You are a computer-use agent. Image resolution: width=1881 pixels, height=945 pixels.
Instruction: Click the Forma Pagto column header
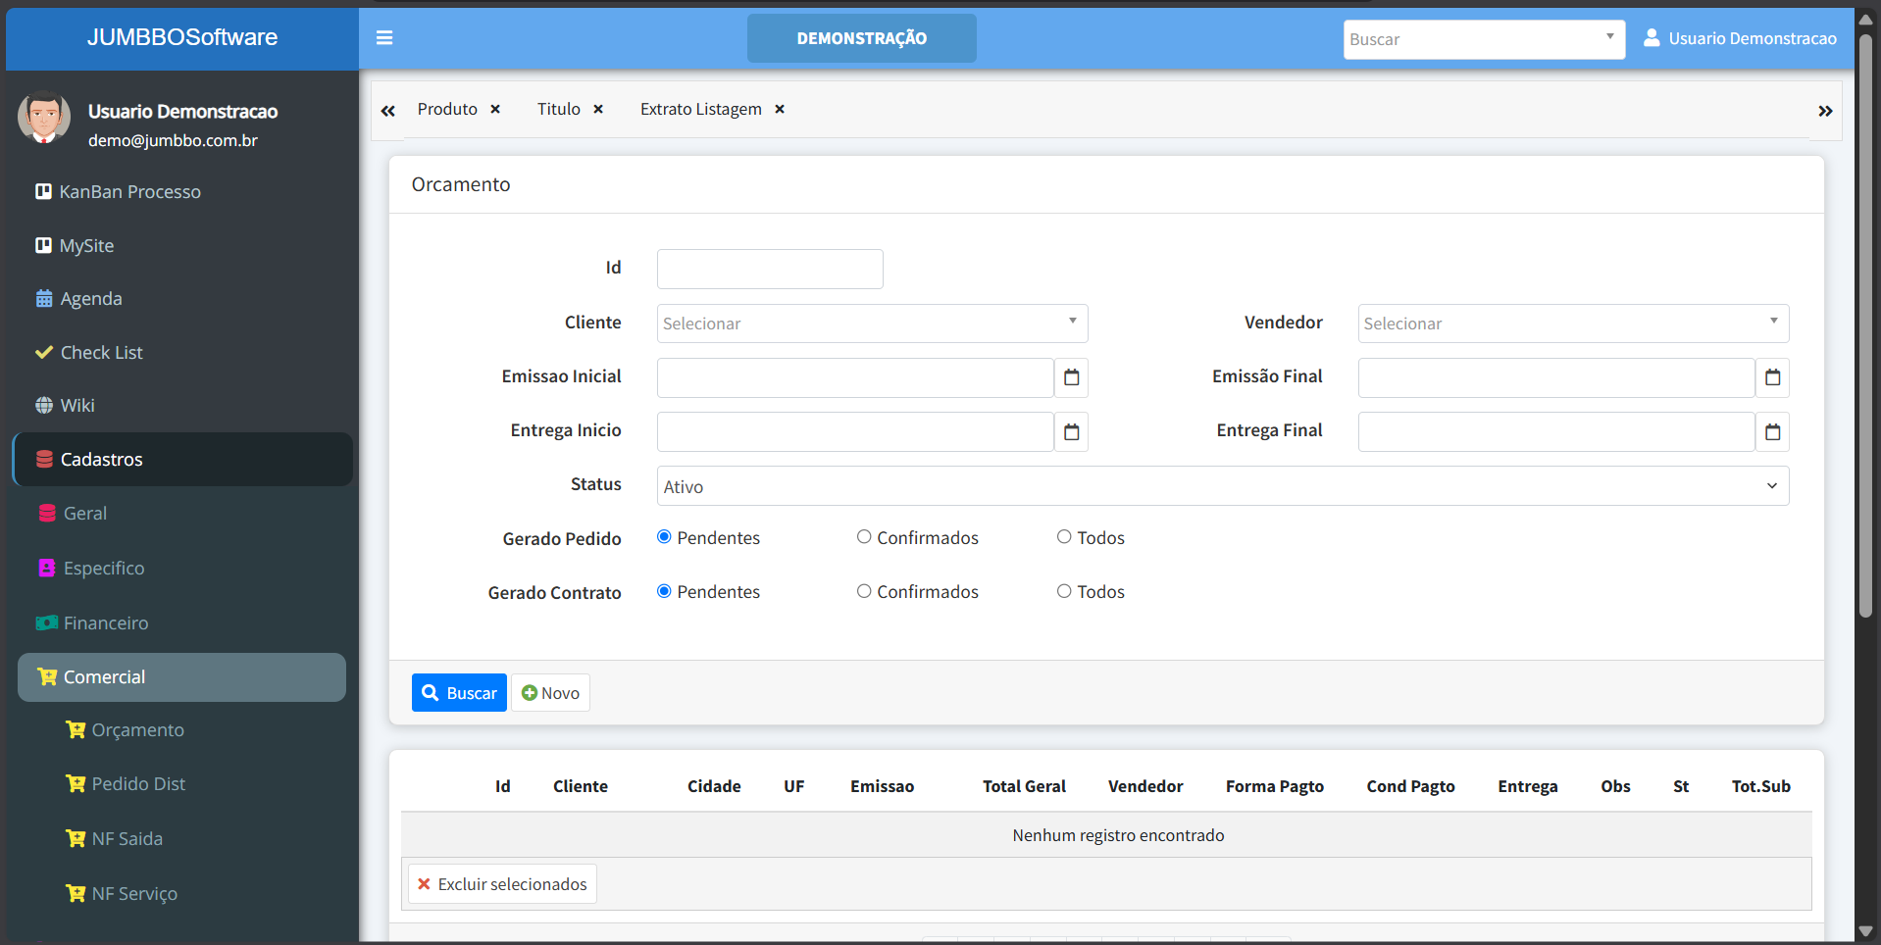[1275, 786]
